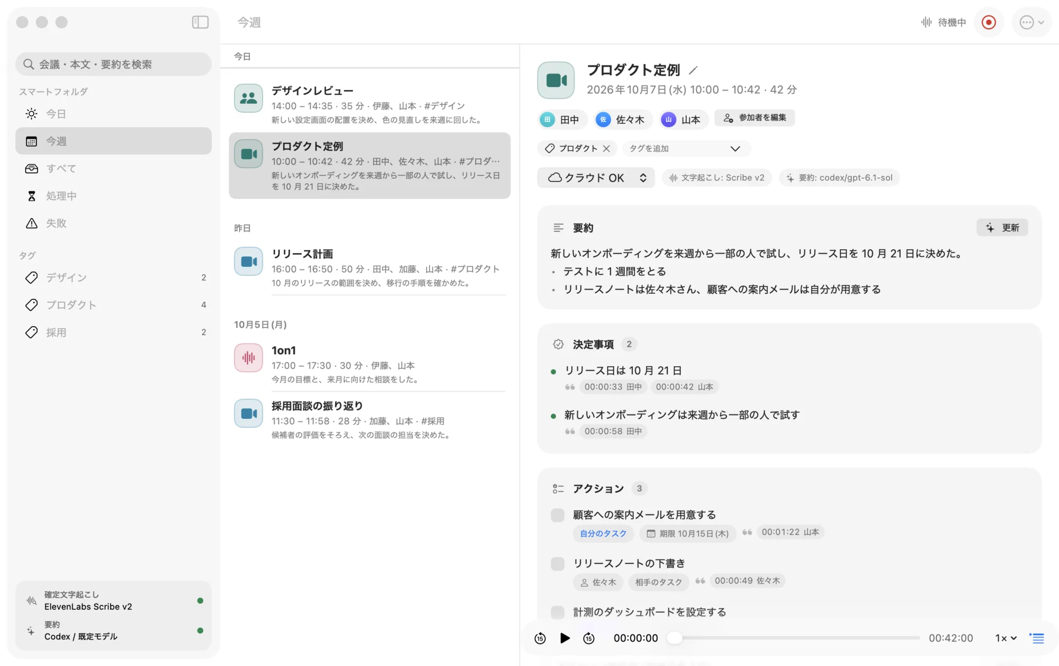This screenshot has width=1059, height=666.
Task: Check the 計測のダッシュボードを設定する checkbox
Action: (x=558, y=613)
